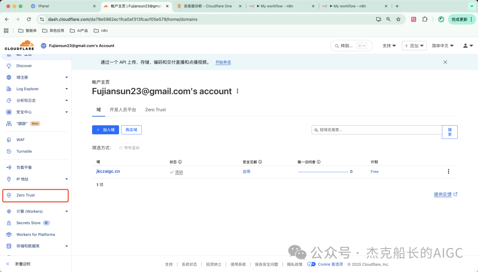This screenshot has height=272, width=478.
Task: Open the jkczaigc.cn domain link
Action: click(108, 172)
